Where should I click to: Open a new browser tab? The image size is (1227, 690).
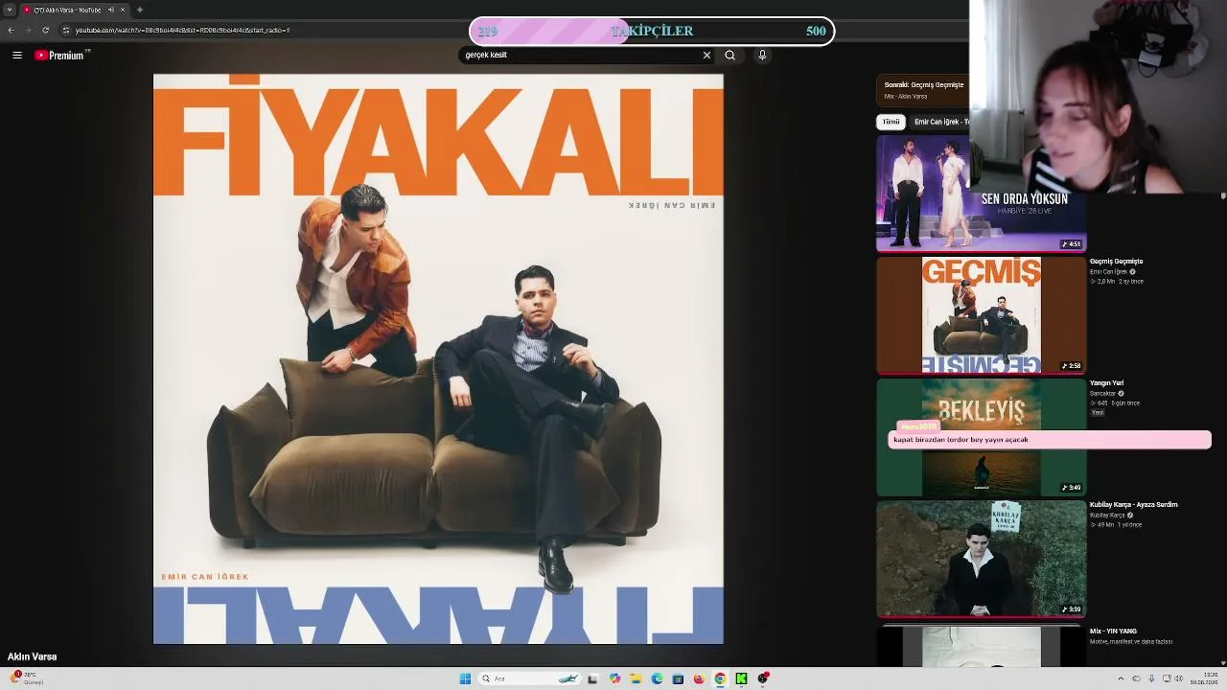[140, 10]
